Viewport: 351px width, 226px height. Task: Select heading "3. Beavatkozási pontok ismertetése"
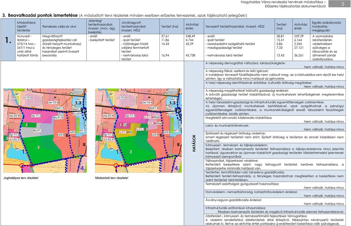pyautogui.click(x=40, y=15)
